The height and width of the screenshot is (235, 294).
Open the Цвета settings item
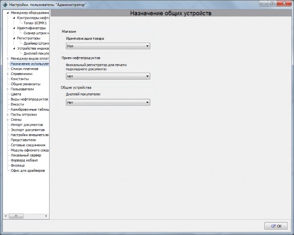[x=16, y=94]
